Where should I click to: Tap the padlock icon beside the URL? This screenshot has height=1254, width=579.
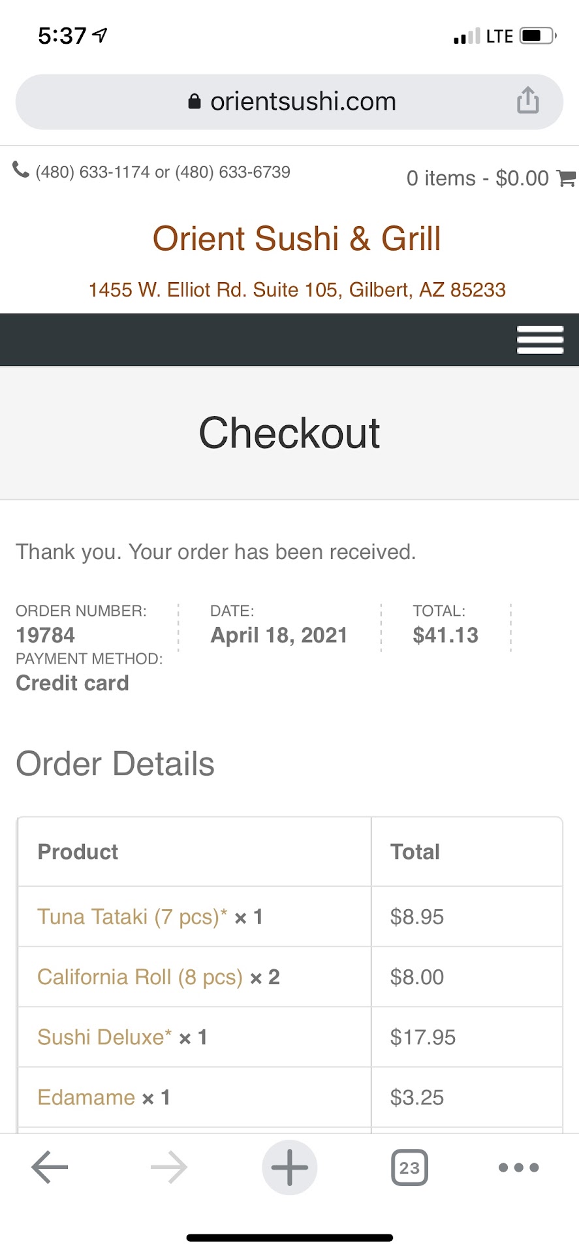tap(194, 102)
